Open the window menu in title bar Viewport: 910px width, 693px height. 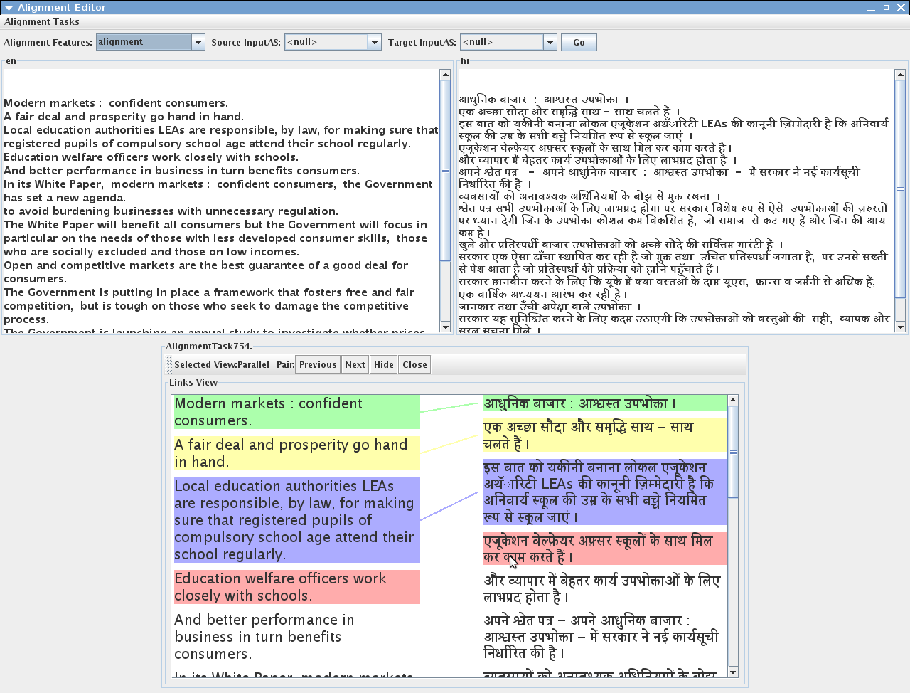pos(9,7)
